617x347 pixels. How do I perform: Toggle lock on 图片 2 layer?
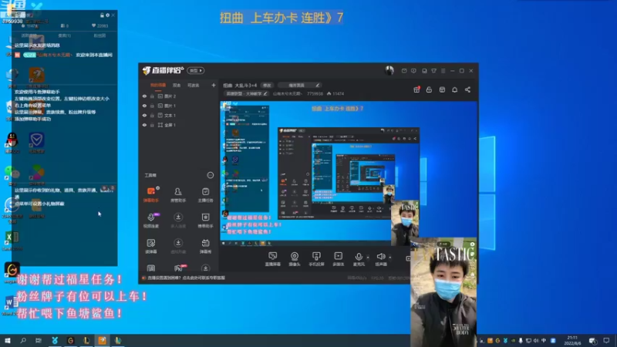[x=152, y=96]
